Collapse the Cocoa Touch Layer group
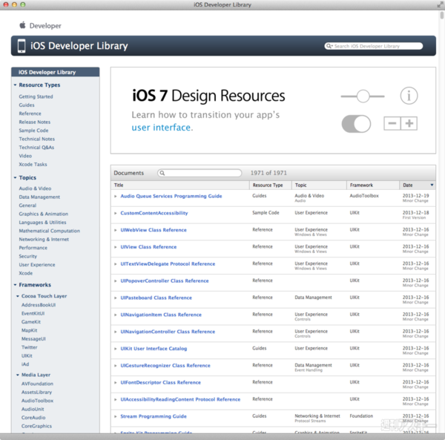The image size is (445, 440). point(18,296)
